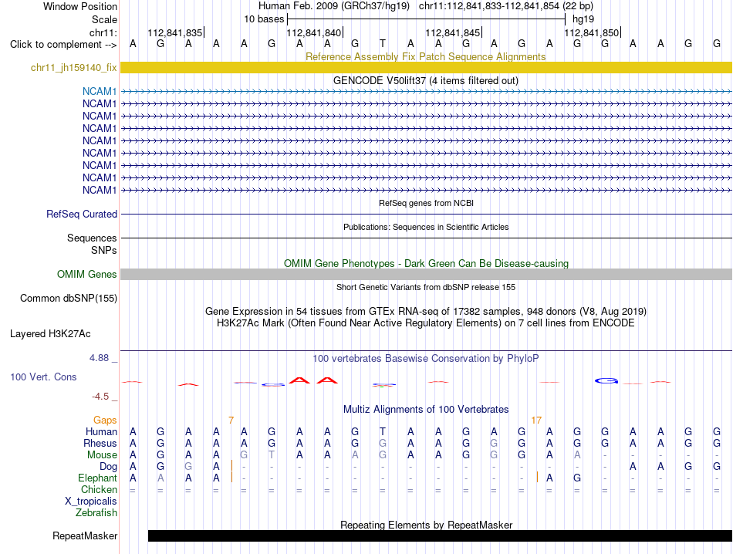
Task: Click the RefSeq genes from NCBI title
Action: pyautogui.click(x=426, y=203)
